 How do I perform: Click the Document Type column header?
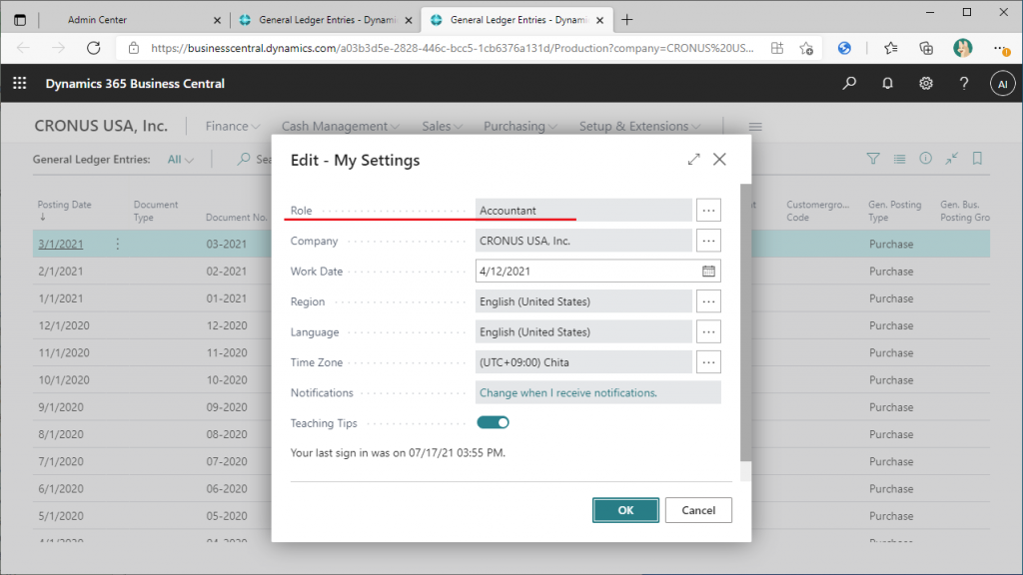coord(155,211)
